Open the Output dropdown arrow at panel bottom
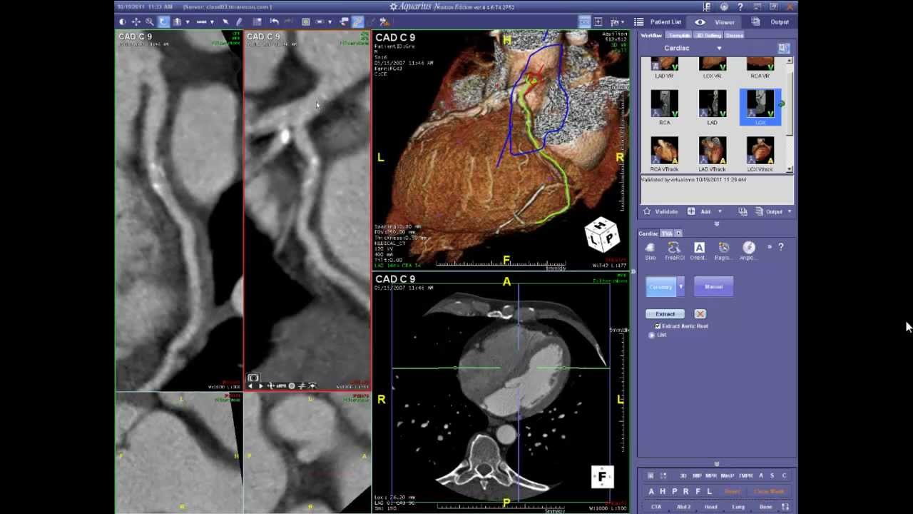The height and width of the screenshot is (514, 913). (790, 211)
